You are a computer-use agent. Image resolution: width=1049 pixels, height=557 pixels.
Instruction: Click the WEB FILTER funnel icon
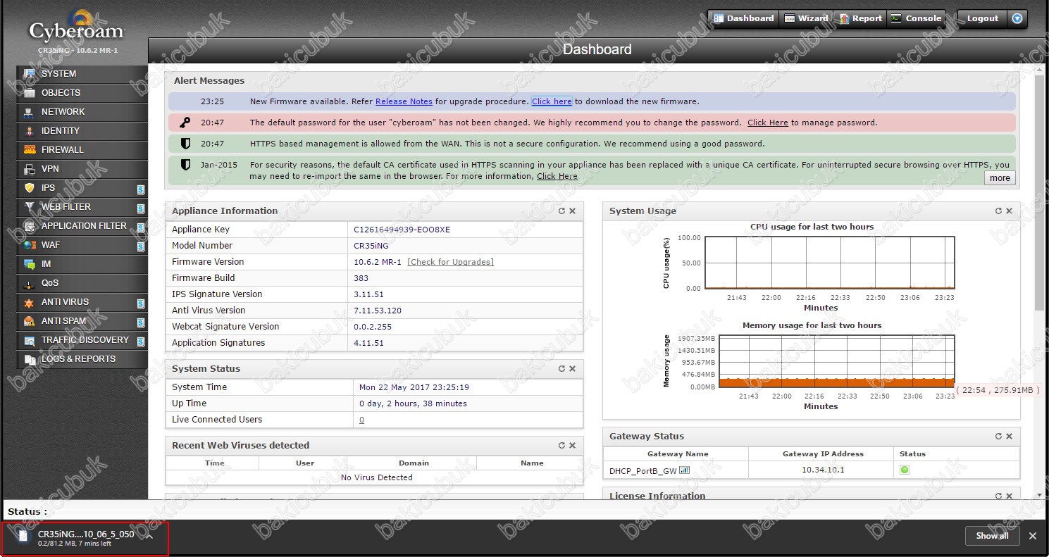pos(29,207)
